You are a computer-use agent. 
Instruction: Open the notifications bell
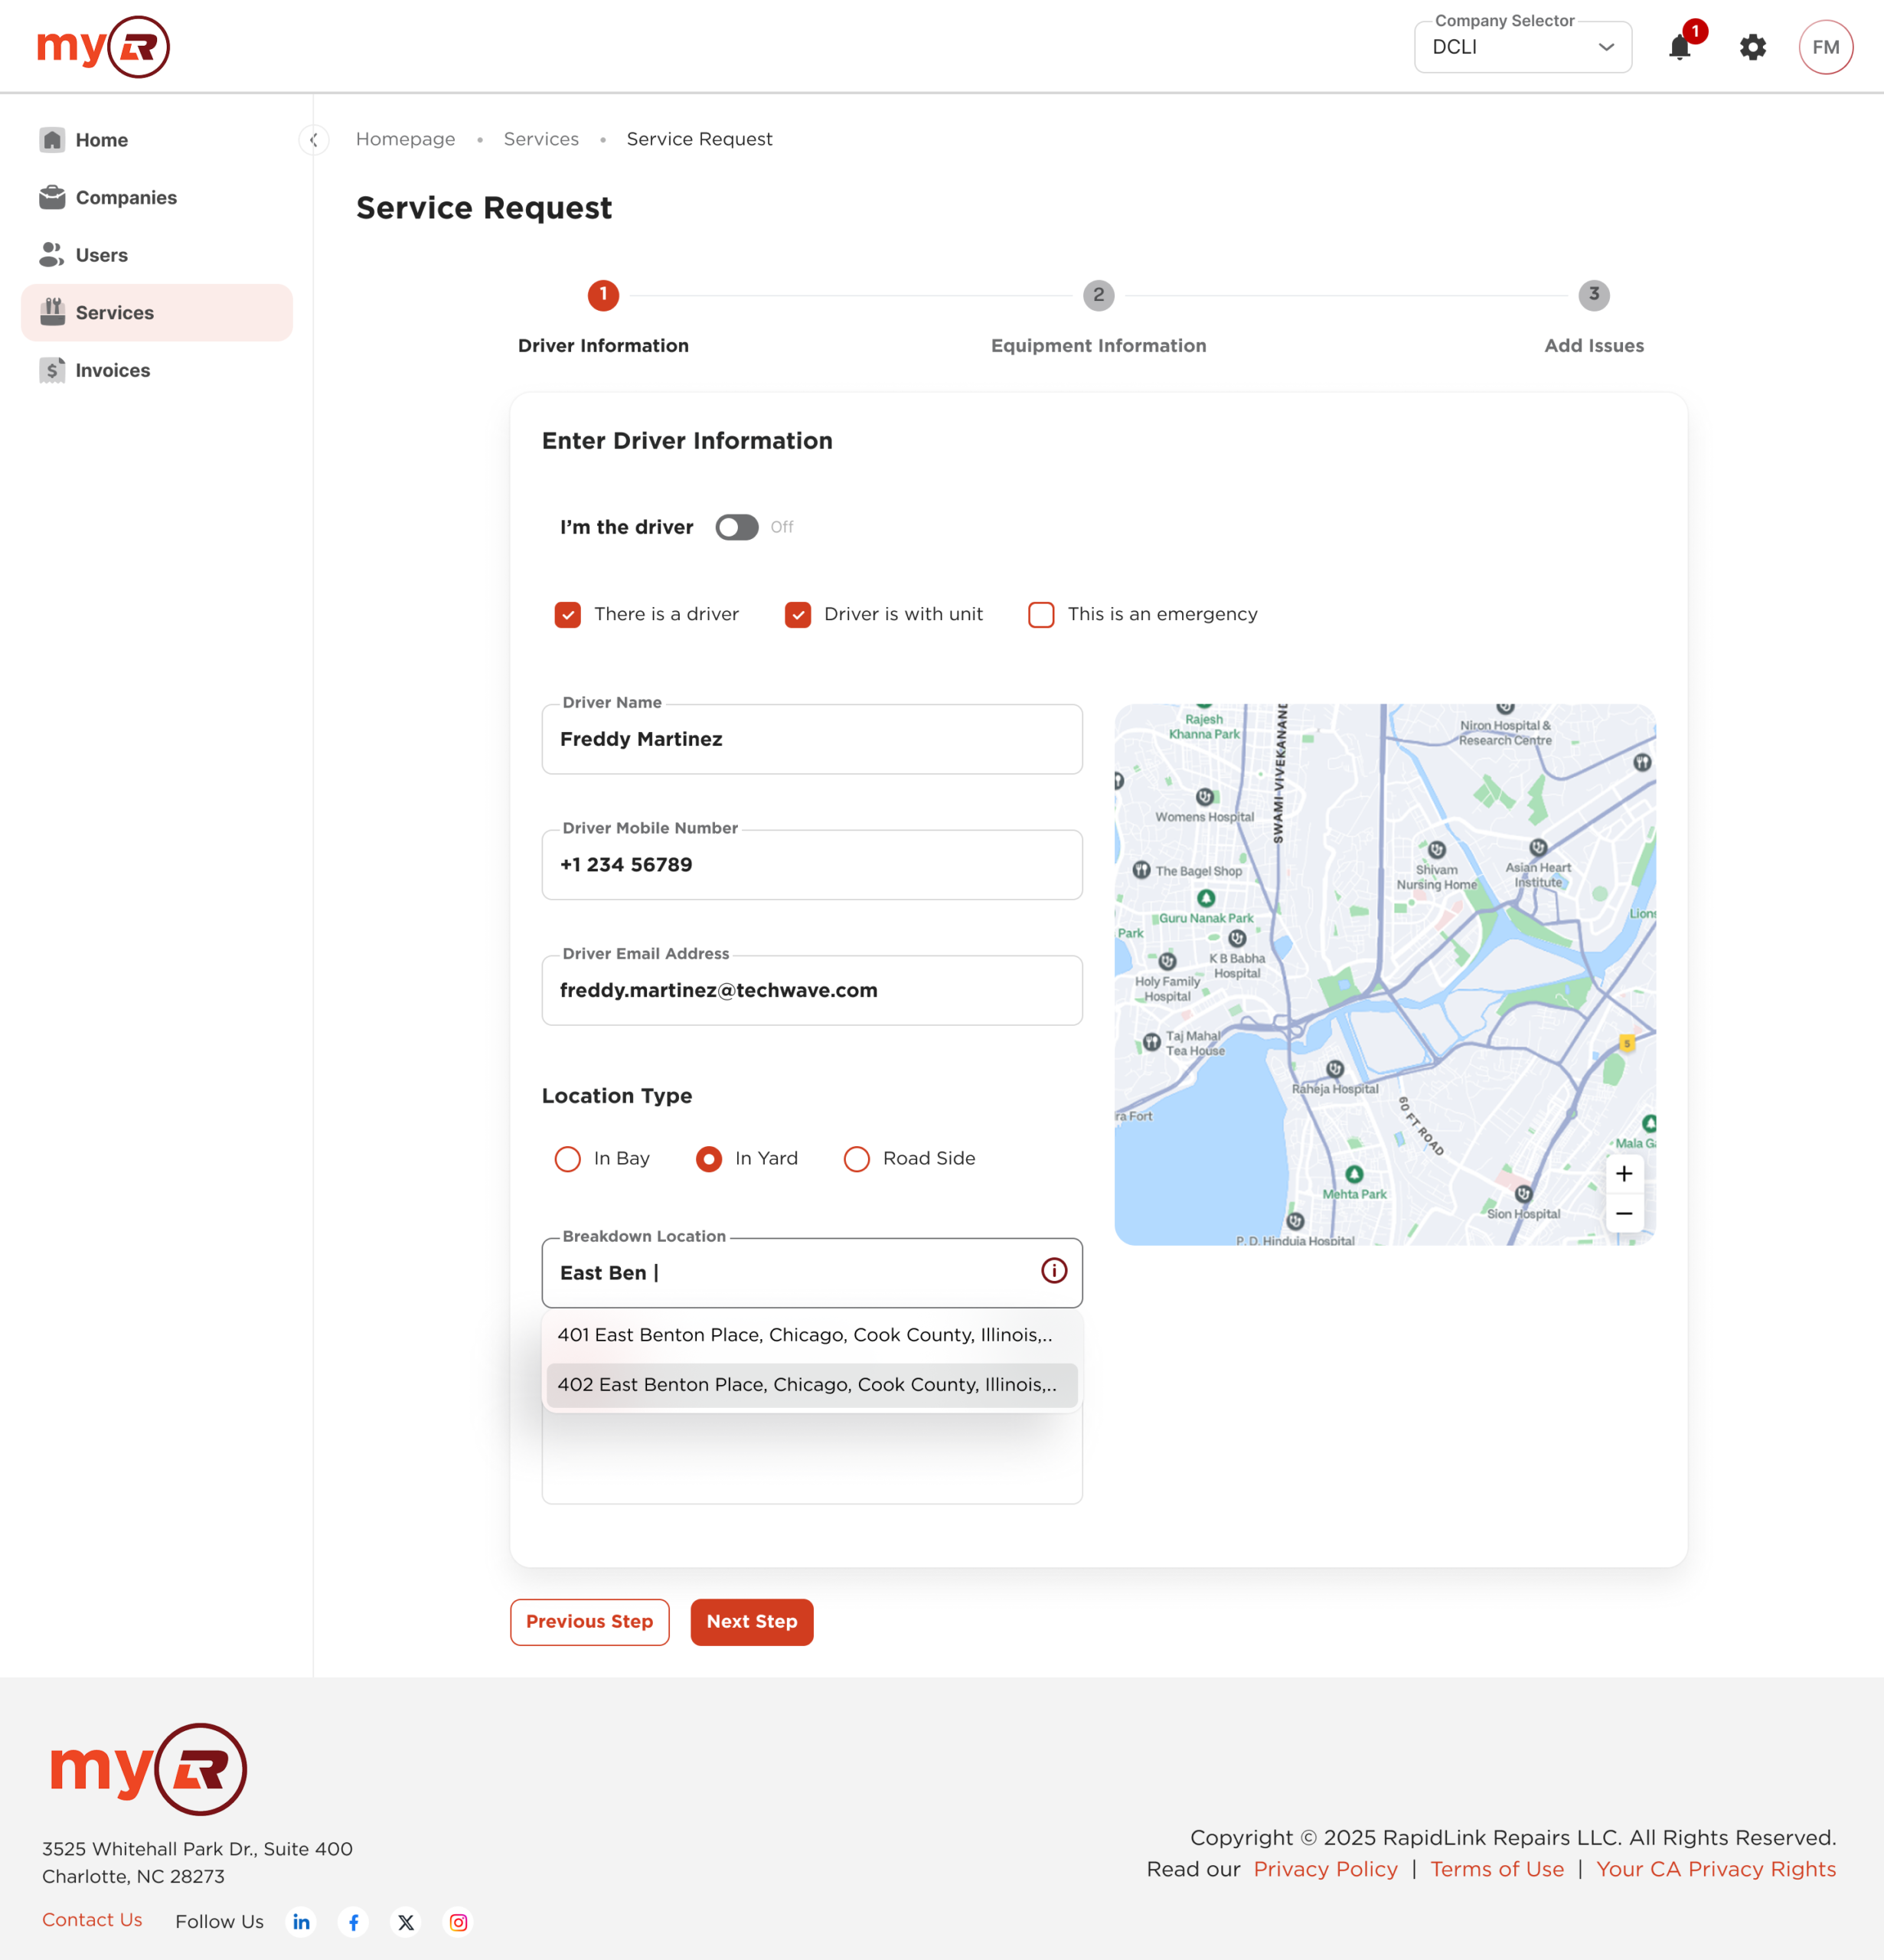point(1679,47)
